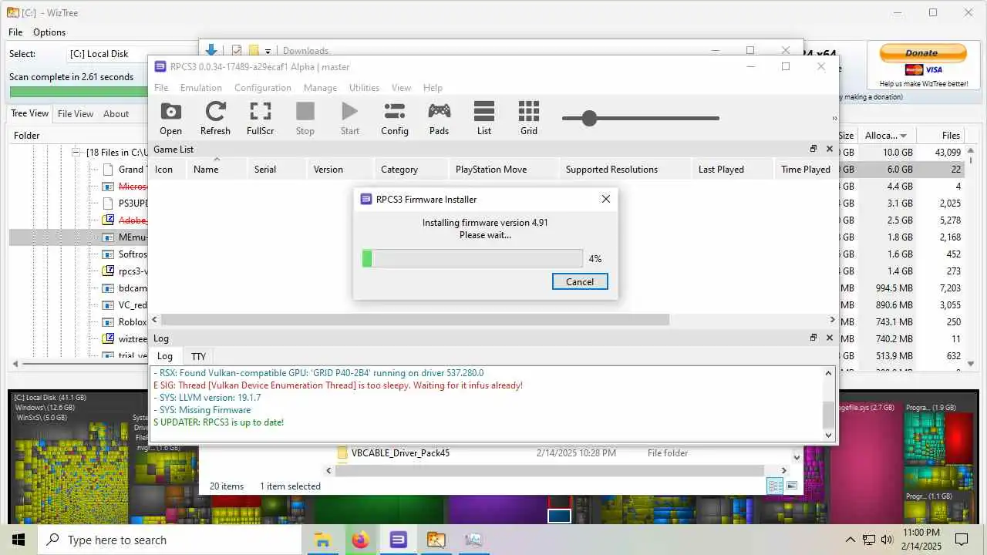Switch to the TTY tab

pos(198,356)
